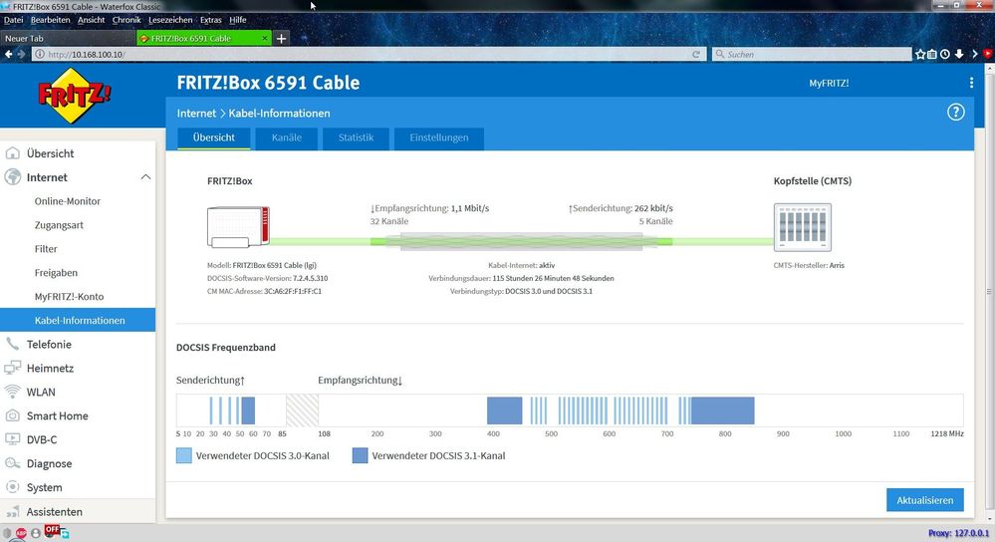Open the Extras menu
The image size is (995, 542).
coord(211,20)
